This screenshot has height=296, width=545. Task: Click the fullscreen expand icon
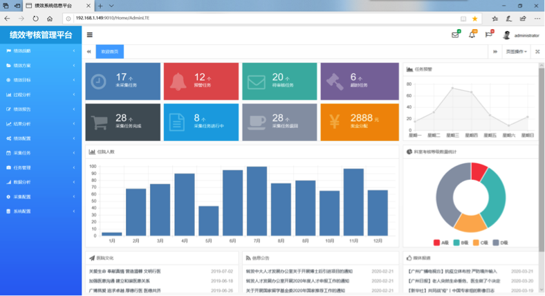[537, 52]
